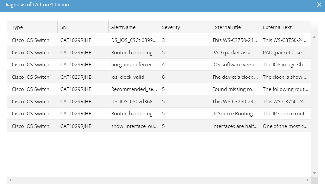Sort table by Type column header
This screenshot has height=188, width=325.
(17, 27)
